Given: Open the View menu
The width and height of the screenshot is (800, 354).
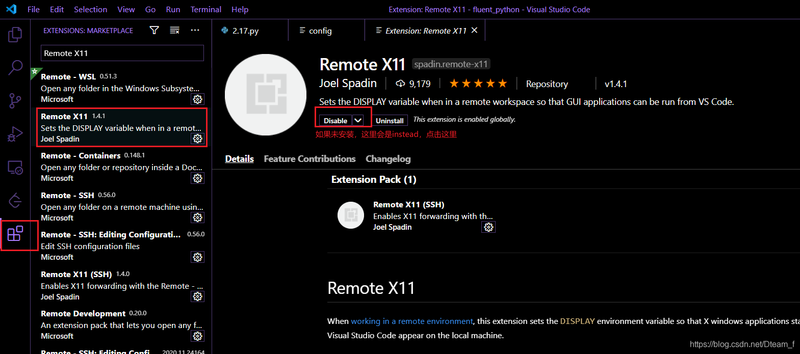Looking at the screenshot, I should (x=126, y=9).
